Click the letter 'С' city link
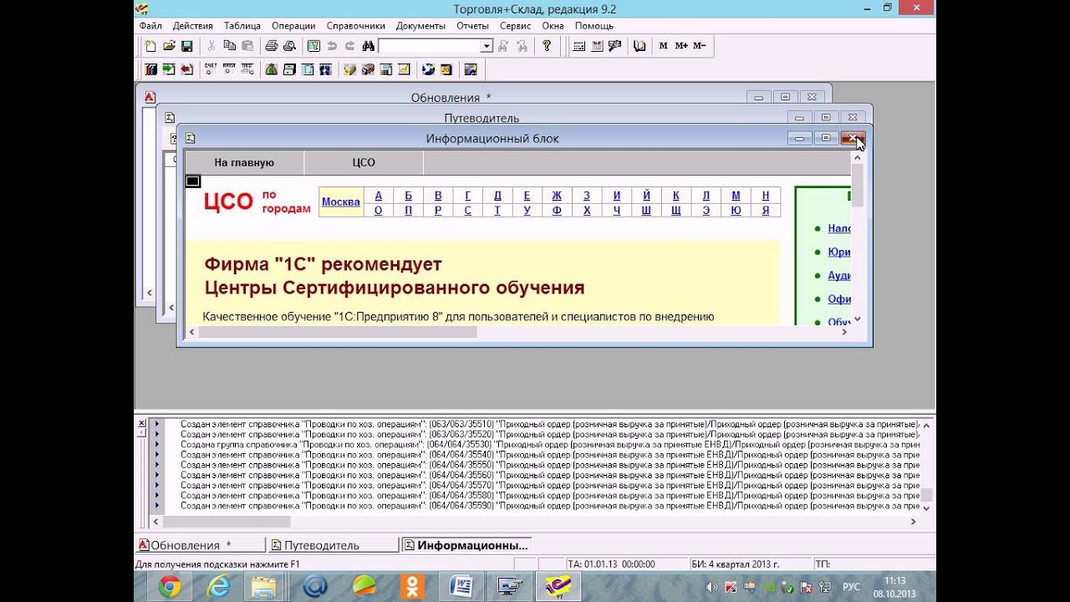 (468, 210)
